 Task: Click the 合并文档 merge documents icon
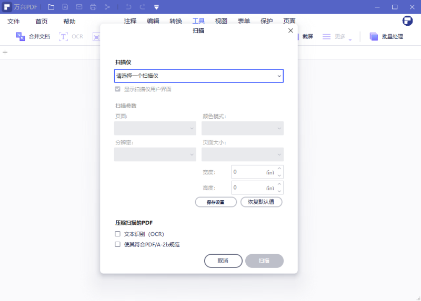[x=21, y=36]
